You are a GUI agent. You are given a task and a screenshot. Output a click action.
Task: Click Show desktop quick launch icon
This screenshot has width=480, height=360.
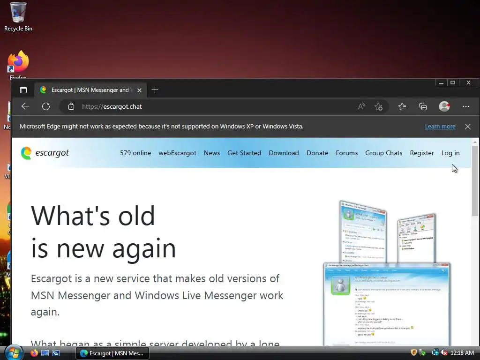[45, 353]
